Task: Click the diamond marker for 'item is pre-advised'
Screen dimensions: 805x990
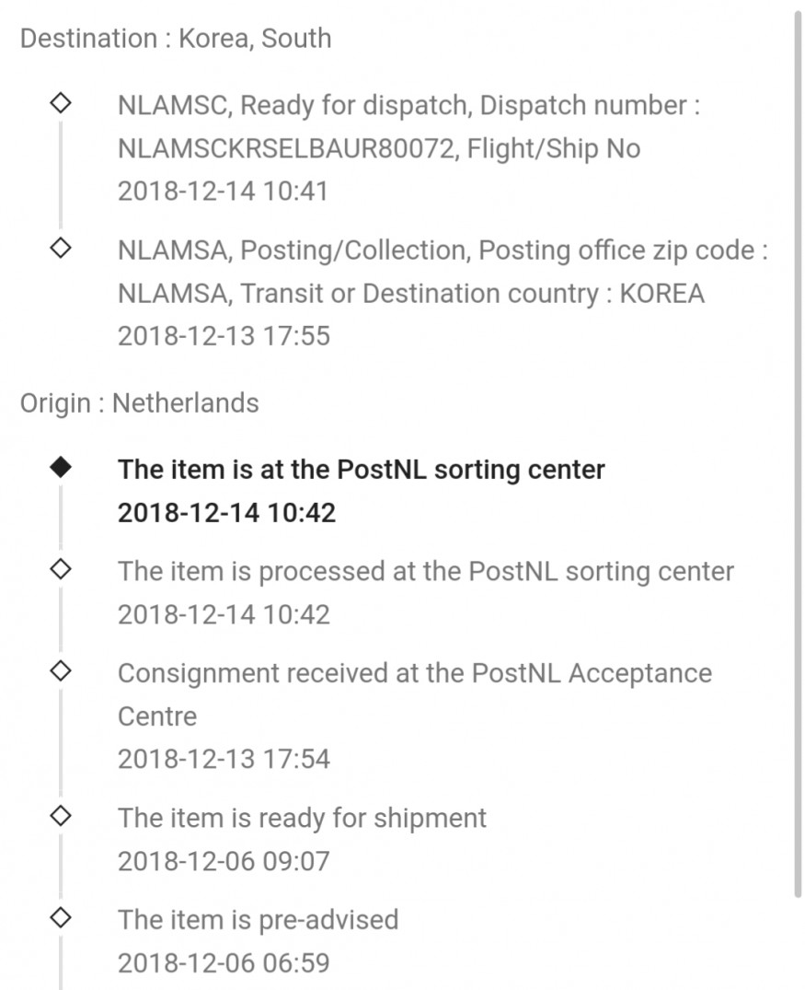Action: click(x=61, y=918)
